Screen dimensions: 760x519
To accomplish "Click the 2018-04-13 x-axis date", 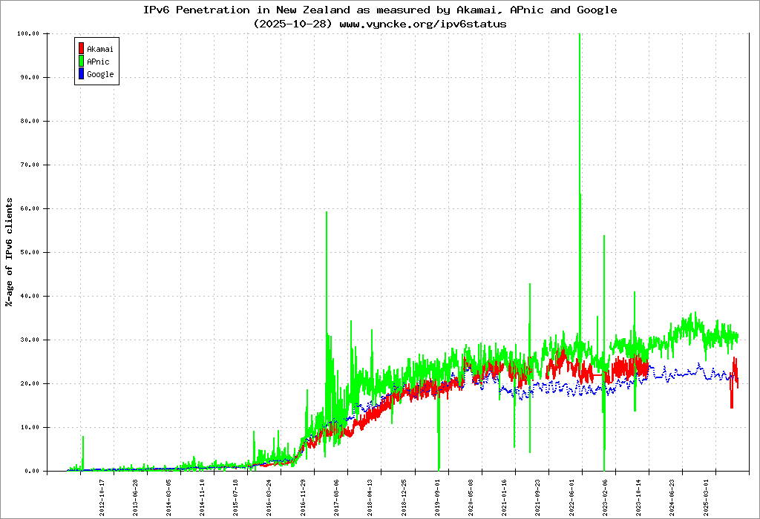I will pos(370,497).
